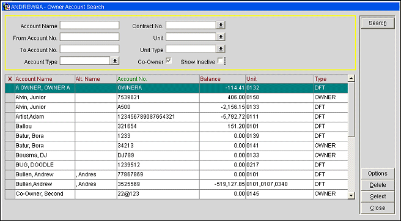Focus the Account Name input field

(89, 25)
